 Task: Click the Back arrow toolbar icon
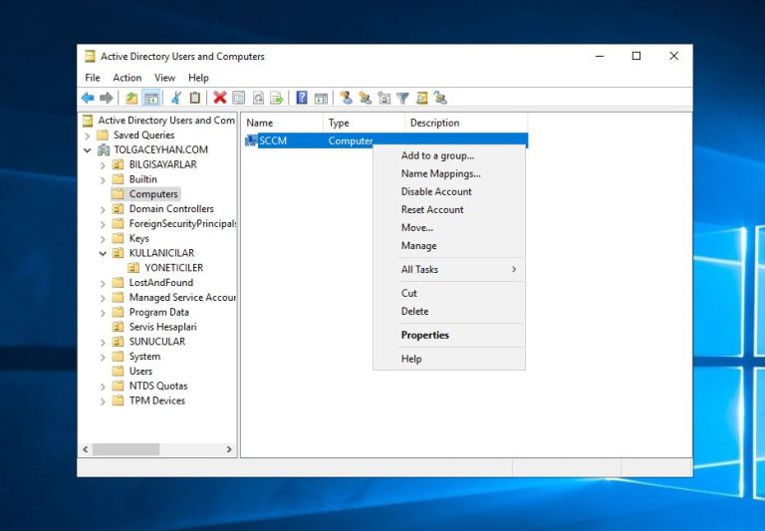88,98
